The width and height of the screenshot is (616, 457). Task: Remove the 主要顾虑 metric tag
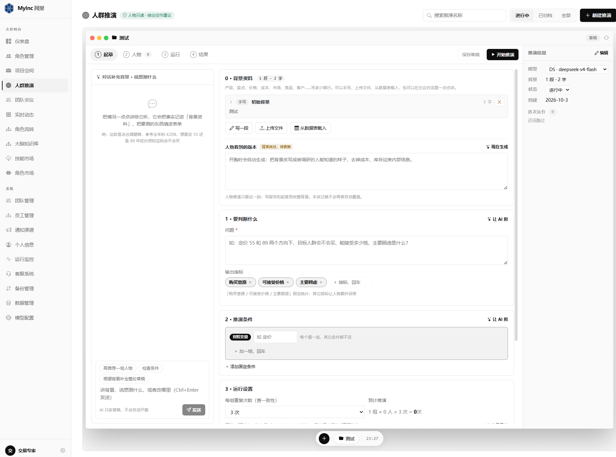tap(321, 282)
